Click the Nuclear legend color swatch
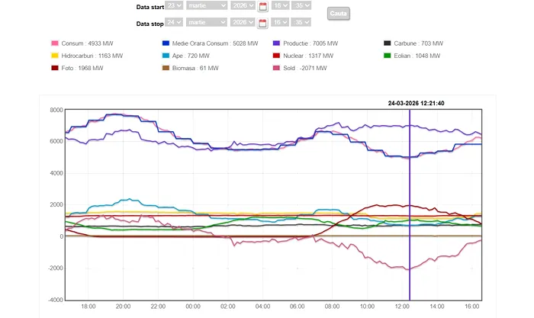Viewport: 534px width, 318px height. click(276, 56)
